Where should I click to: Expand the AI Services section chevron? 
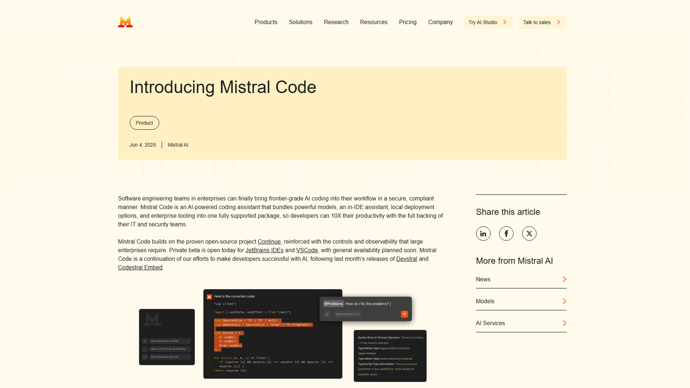click(x=564, y=322)
